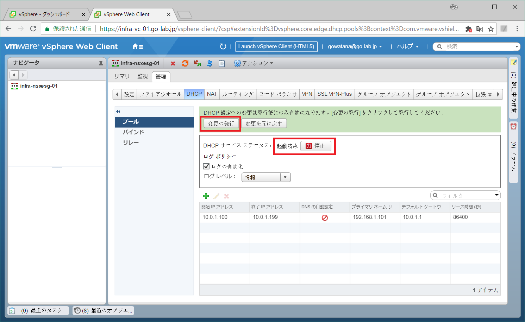Click the browser address bar URL

[279, 29]
